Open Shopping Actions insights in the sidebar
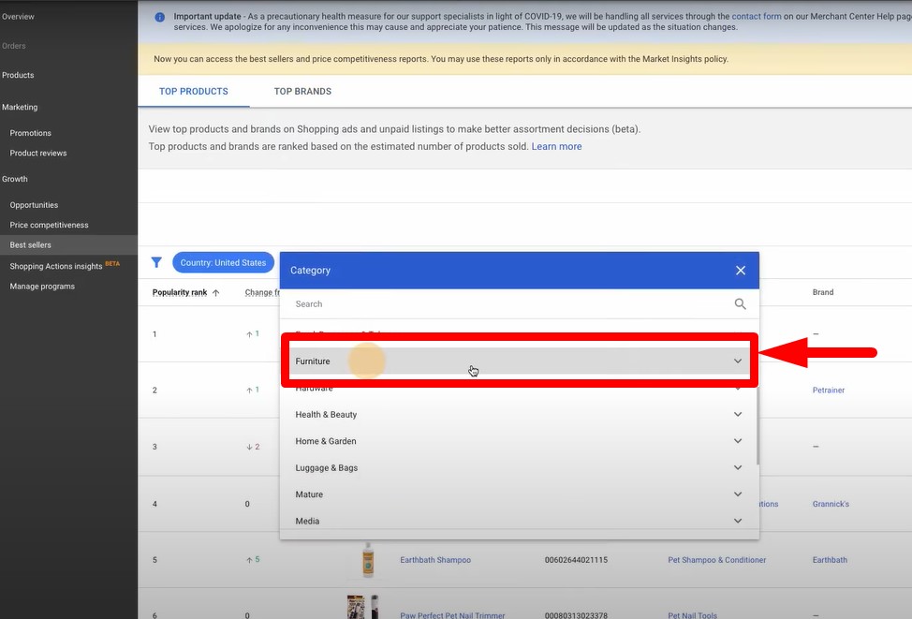Viewport: 912px width, 619px height. click(56, 267)
